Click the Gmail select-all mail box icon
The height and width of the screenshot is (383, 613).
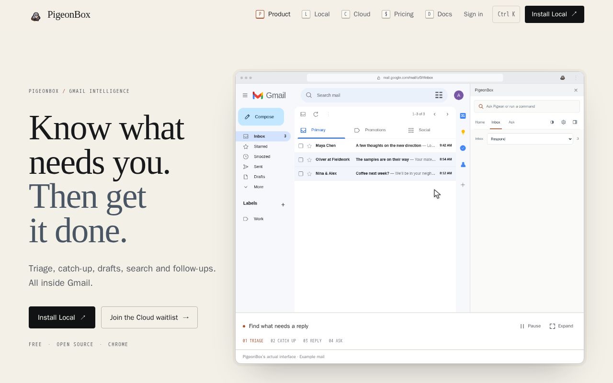click(303, 114)
